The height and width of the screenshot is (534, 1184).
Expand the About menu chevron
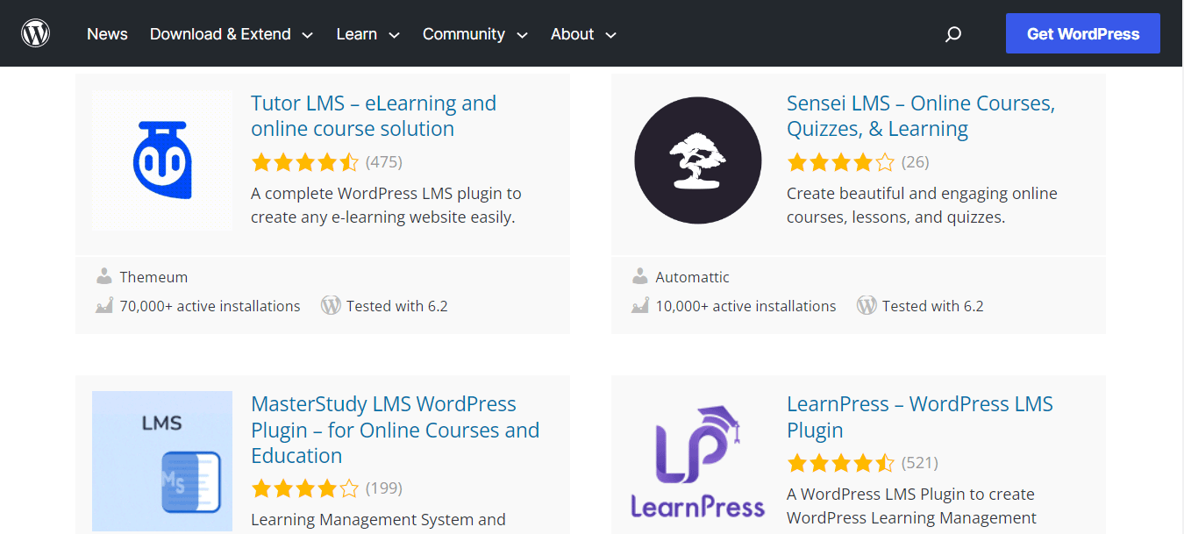[x=610, y=35]
